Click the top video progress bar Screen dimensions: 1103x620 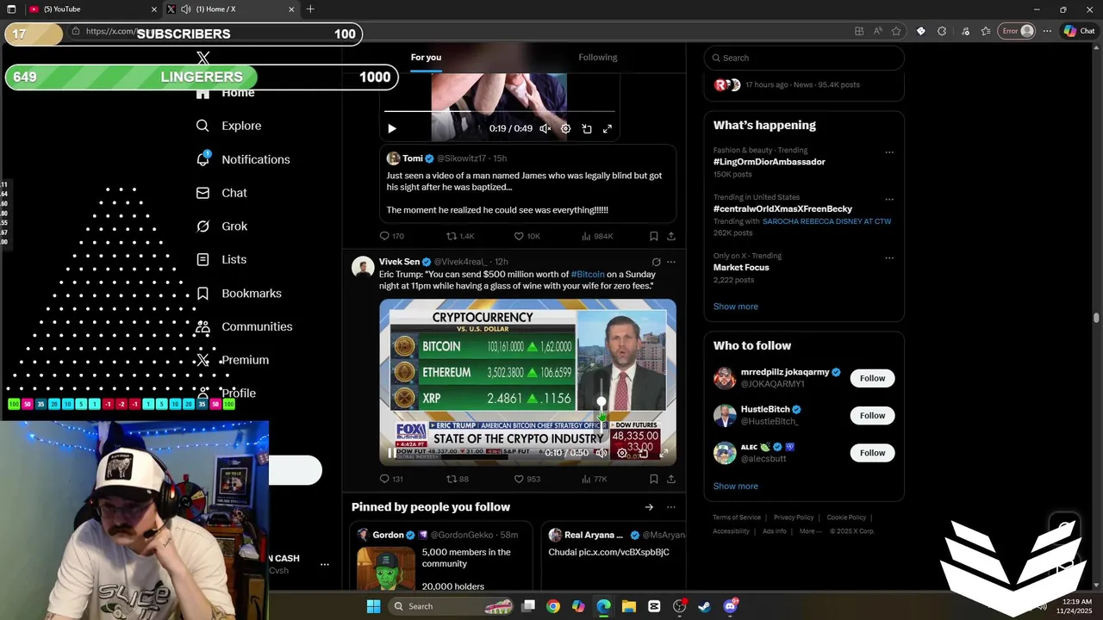tap(500, 111)
